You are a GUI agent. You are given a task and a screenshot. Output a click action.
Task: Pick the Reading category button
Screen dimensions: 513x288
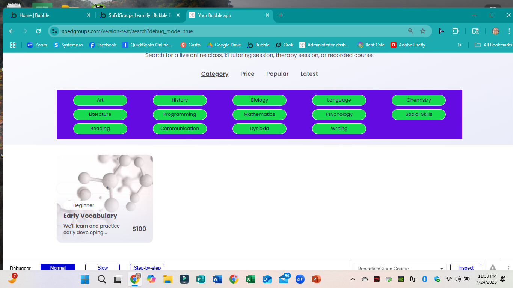coord(100,129)
